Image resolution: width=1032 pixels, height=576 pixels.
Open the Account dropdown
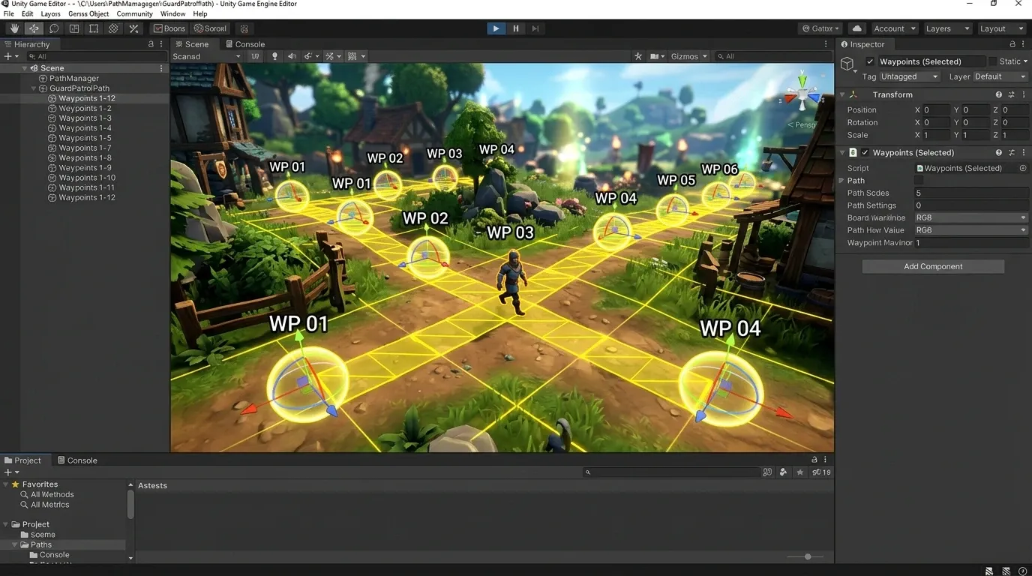coord(895,28)
